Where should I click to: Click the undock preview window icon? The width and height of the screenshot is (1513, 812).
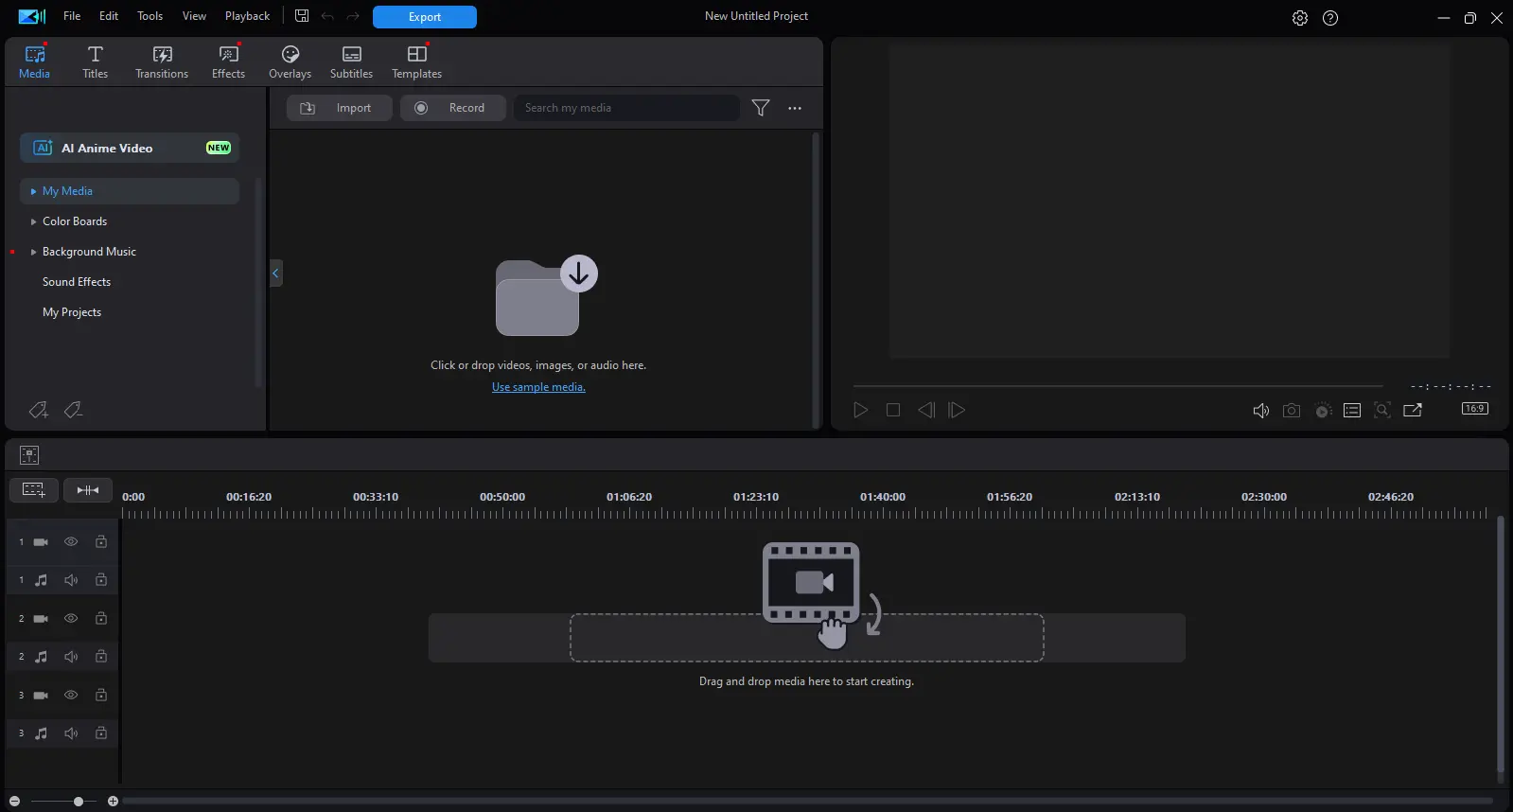click(x=1413, y=410)
